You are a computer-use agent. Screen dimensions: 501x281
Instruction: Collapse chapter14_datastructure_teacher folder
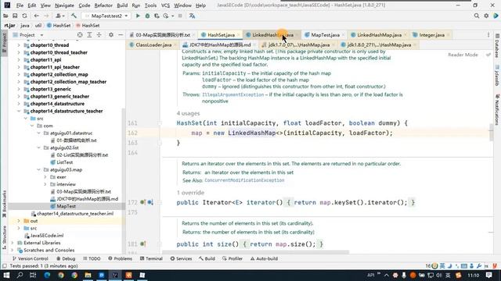[x=19, y=111]
